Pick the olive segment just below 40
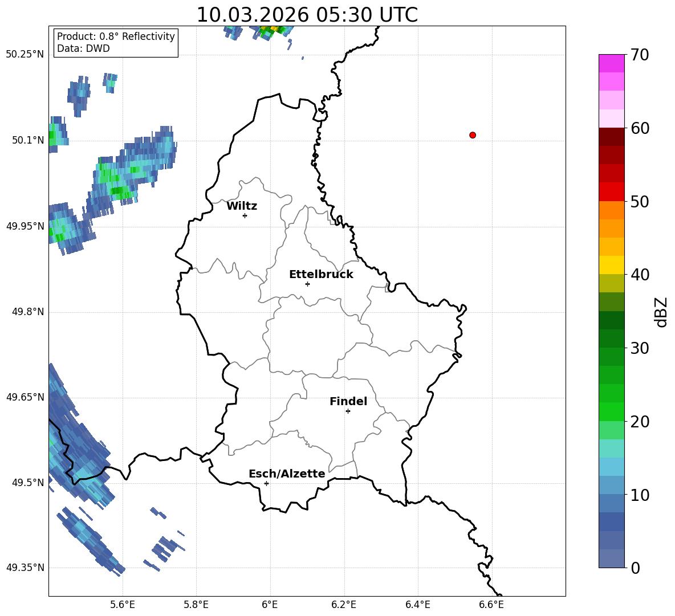 coord(611,283)
